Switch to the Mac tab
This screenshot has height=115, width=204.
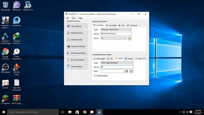pyautogui.click(x=122, y=26)
